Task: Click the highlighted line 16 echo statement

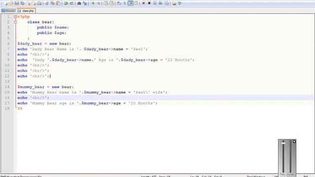Action: coord(33,98)
